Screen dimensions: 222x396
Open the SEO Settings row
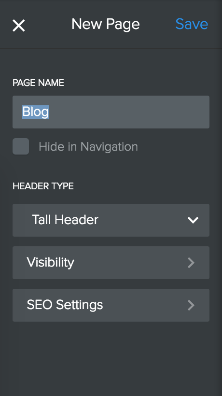(x=111, y=305)
